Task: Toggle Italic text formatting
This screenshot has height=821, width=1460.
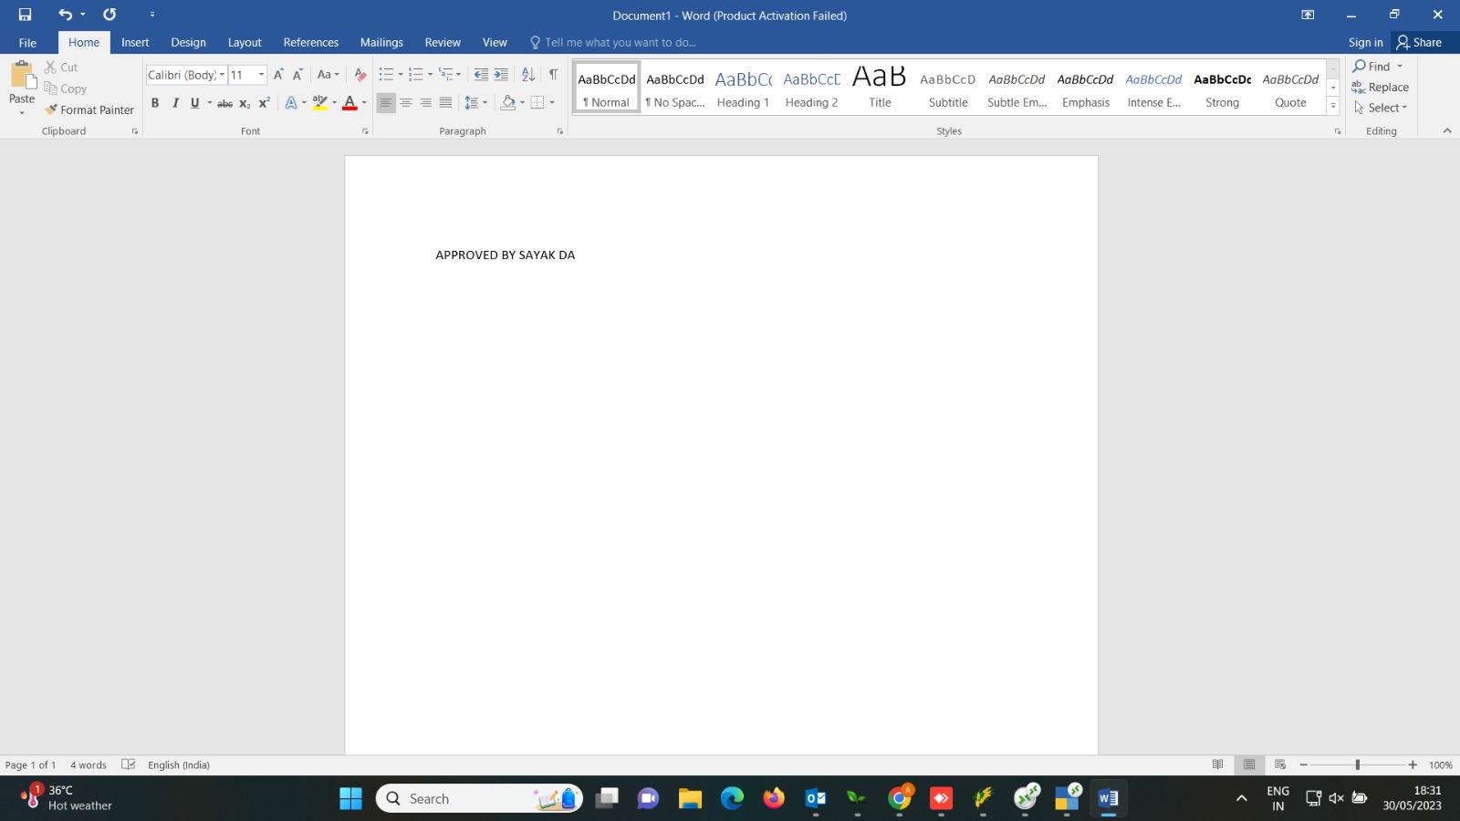Action: (175, 103)
